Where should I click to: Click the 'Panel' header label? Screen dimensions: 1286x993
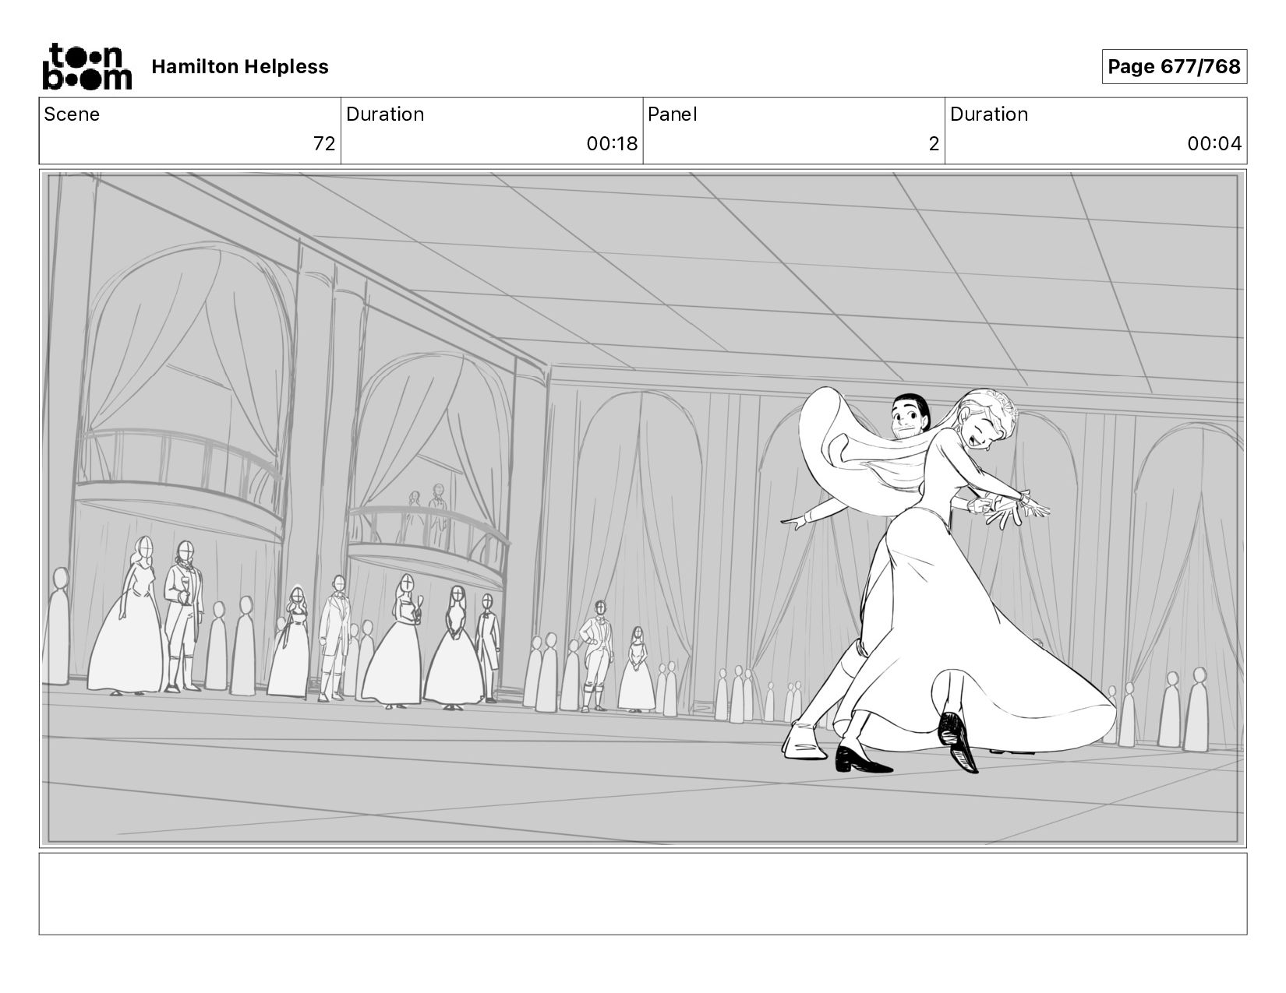click(x=672, y=114)
